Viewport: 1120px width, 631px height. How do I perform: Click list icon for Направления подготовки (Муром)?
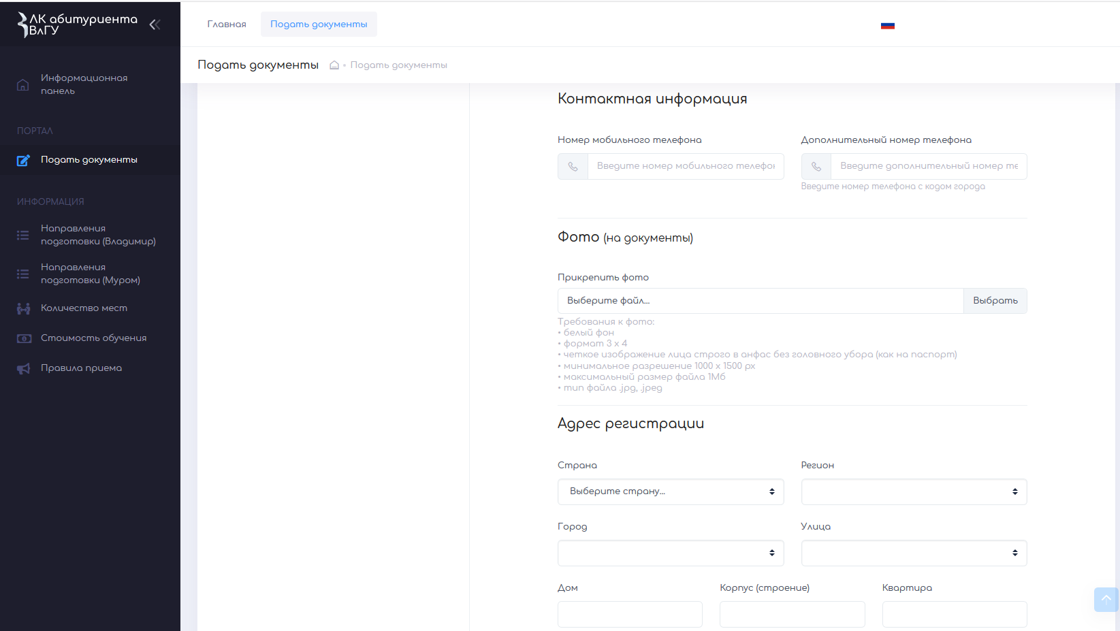point(23,274)
